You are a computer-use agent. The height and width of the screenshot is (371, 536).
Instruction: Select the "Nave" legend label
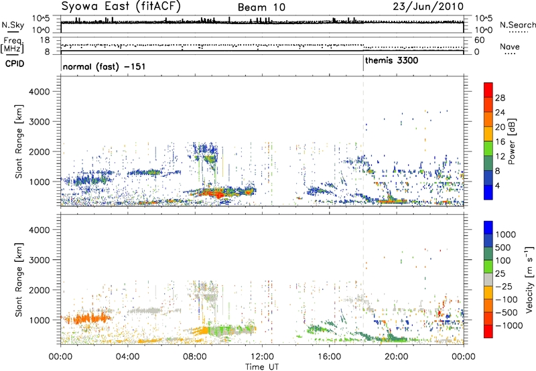[510, 46]
